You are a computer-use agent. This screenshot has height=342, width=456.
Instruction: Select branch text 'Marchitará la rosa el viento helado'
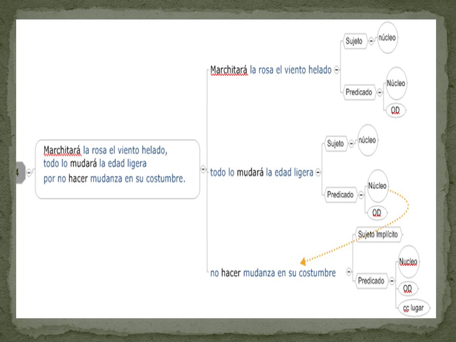[x=271, y=70]
